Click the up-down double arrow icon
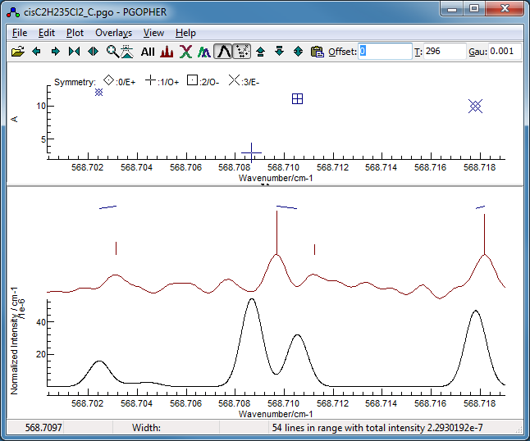Image resolution: width=530 pixels, height=441 pixels. point(298,52)
